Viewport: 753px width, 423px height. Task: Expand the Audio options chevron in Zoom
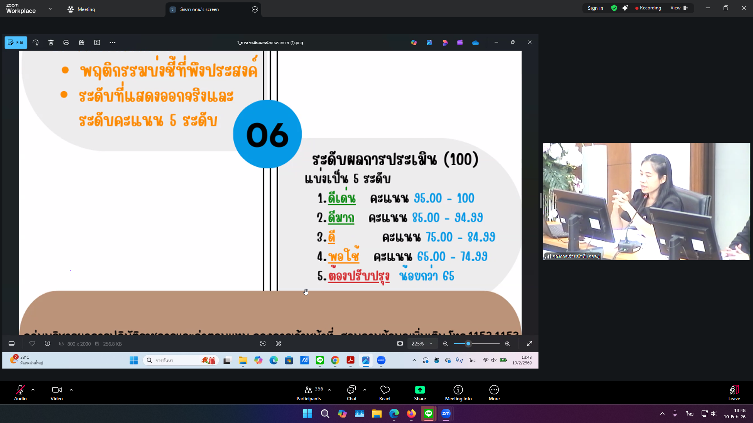[33, 389]
